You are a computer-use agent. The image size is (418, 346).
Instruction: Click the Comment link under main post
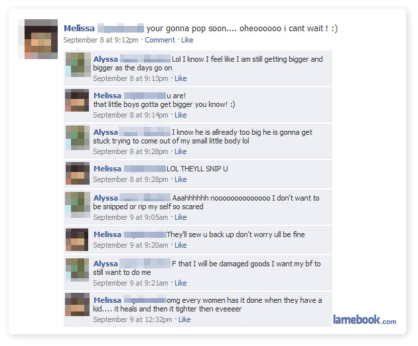coord(160,40)
